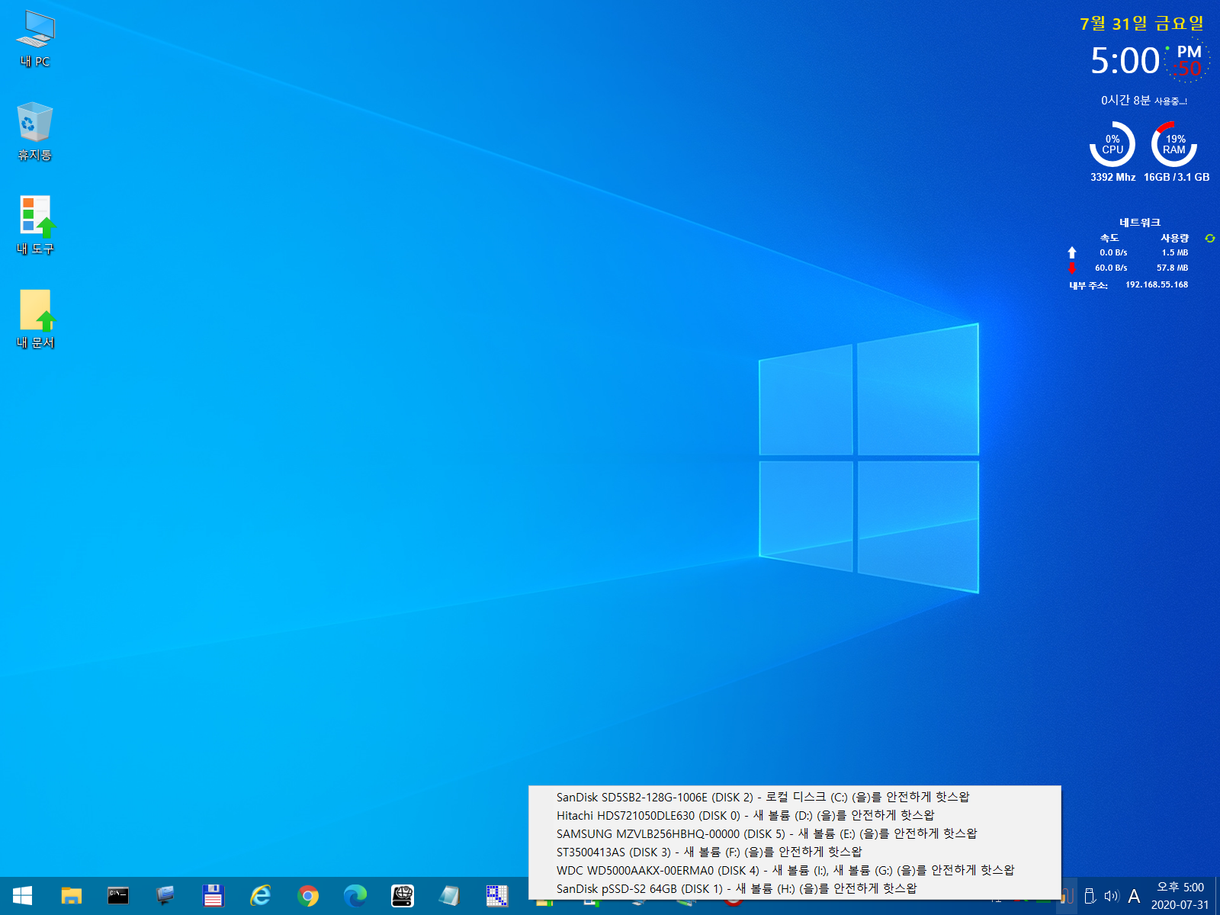Screen dimensions: 1220x915
Task: Click the show desktop strip at taskbar end
Action: click(1218, 896)
